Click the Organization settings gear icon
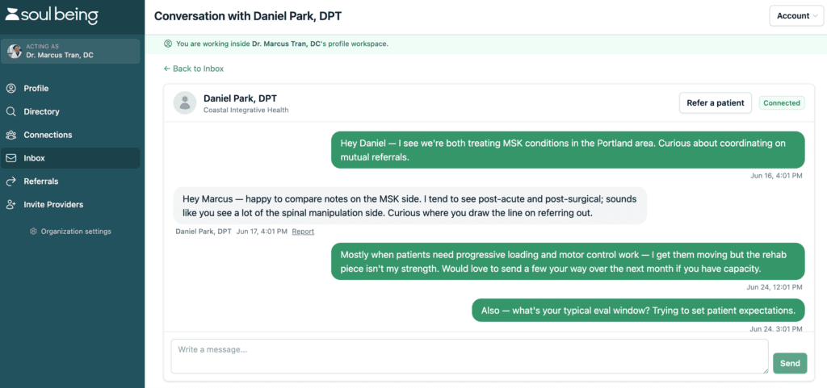The height and width of the screenshot is (388, 827). (34, 232)
